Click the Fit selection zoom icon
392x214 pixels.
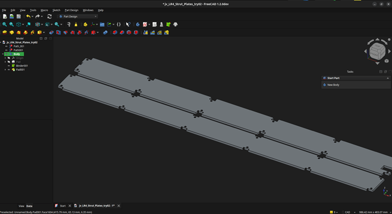pos(11,24)
